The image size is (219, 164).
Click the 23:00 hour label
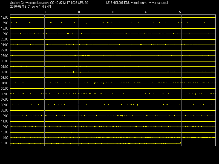point(5,56)
